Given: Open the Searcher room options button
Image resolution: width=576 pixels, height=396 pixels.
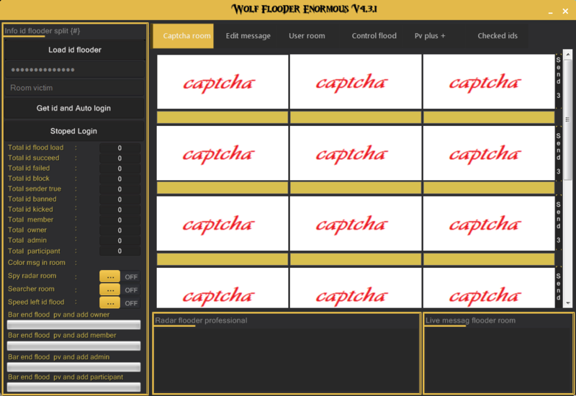Looking at the screenshot, I should click(110, 289).
